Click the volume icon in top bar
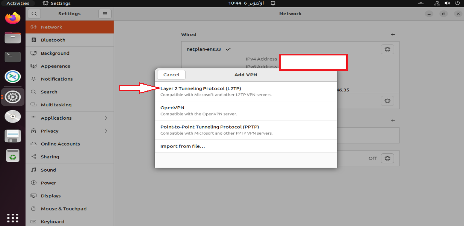 coord(447,3)
